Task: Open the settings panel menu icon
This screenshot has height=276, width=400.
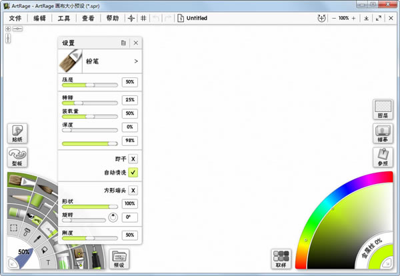Action: tap(123, 43)
